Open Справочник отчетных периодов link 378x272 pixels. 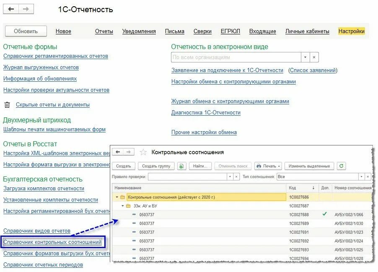pyautogui.click(x=43, y=265)
